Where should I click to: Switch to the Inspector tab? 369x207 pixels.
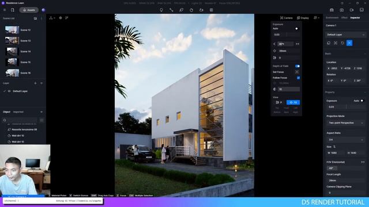point(355,18)
